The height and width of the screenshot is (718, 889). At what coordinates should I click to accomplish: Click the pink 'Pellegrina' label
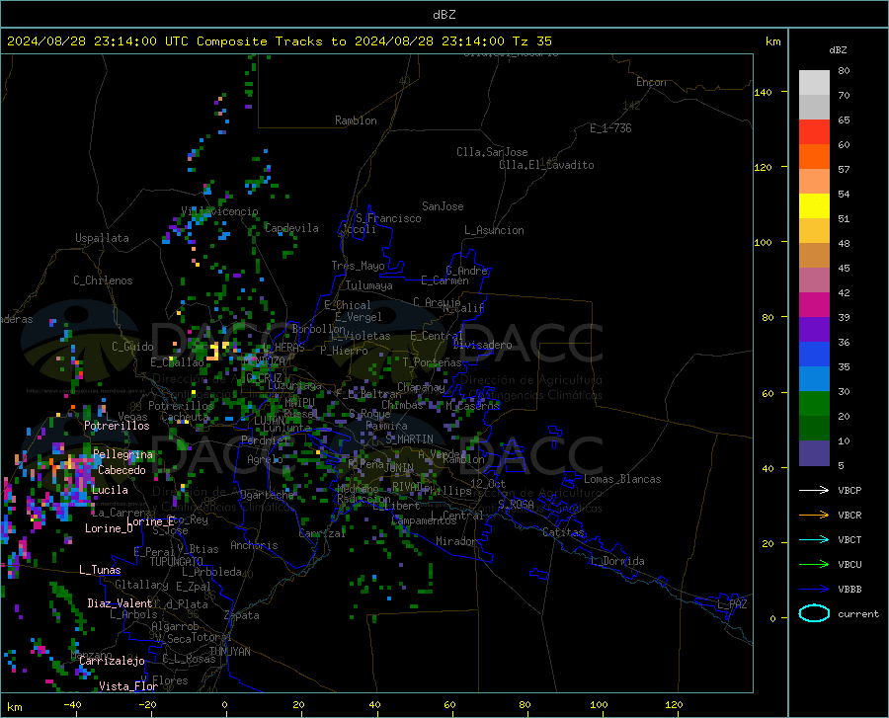pyautogui.click(x=122, y=454)
